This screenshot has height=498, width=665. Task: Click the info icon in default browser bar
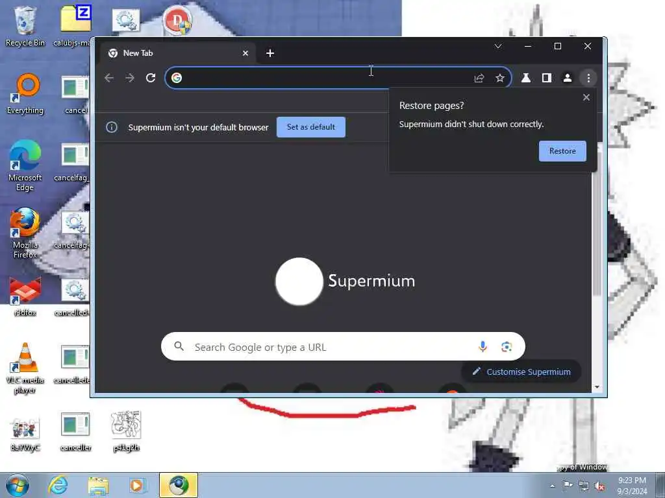[112, 127]
